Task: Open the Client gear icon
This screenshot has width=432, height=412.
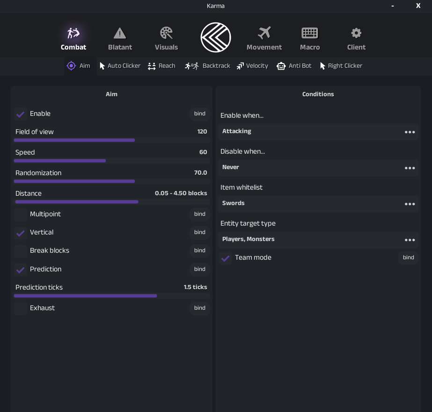Action: [x=356, y=33]
